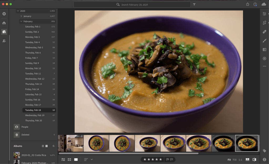The height and width of the screenshot is (164, 269).
Task: Collapse the February month folder
Action: pyautogui.click(x=21, y=21)
